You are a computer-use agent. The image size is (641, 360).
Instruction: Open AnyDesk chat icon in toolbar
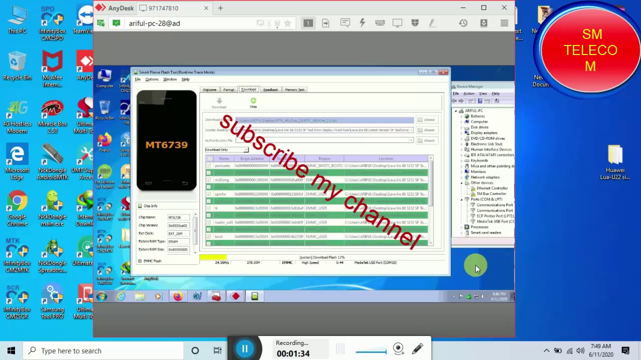coord(345,23)
